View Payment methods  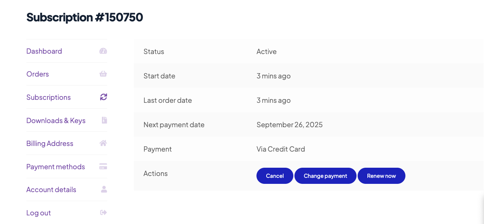[55, 166]
